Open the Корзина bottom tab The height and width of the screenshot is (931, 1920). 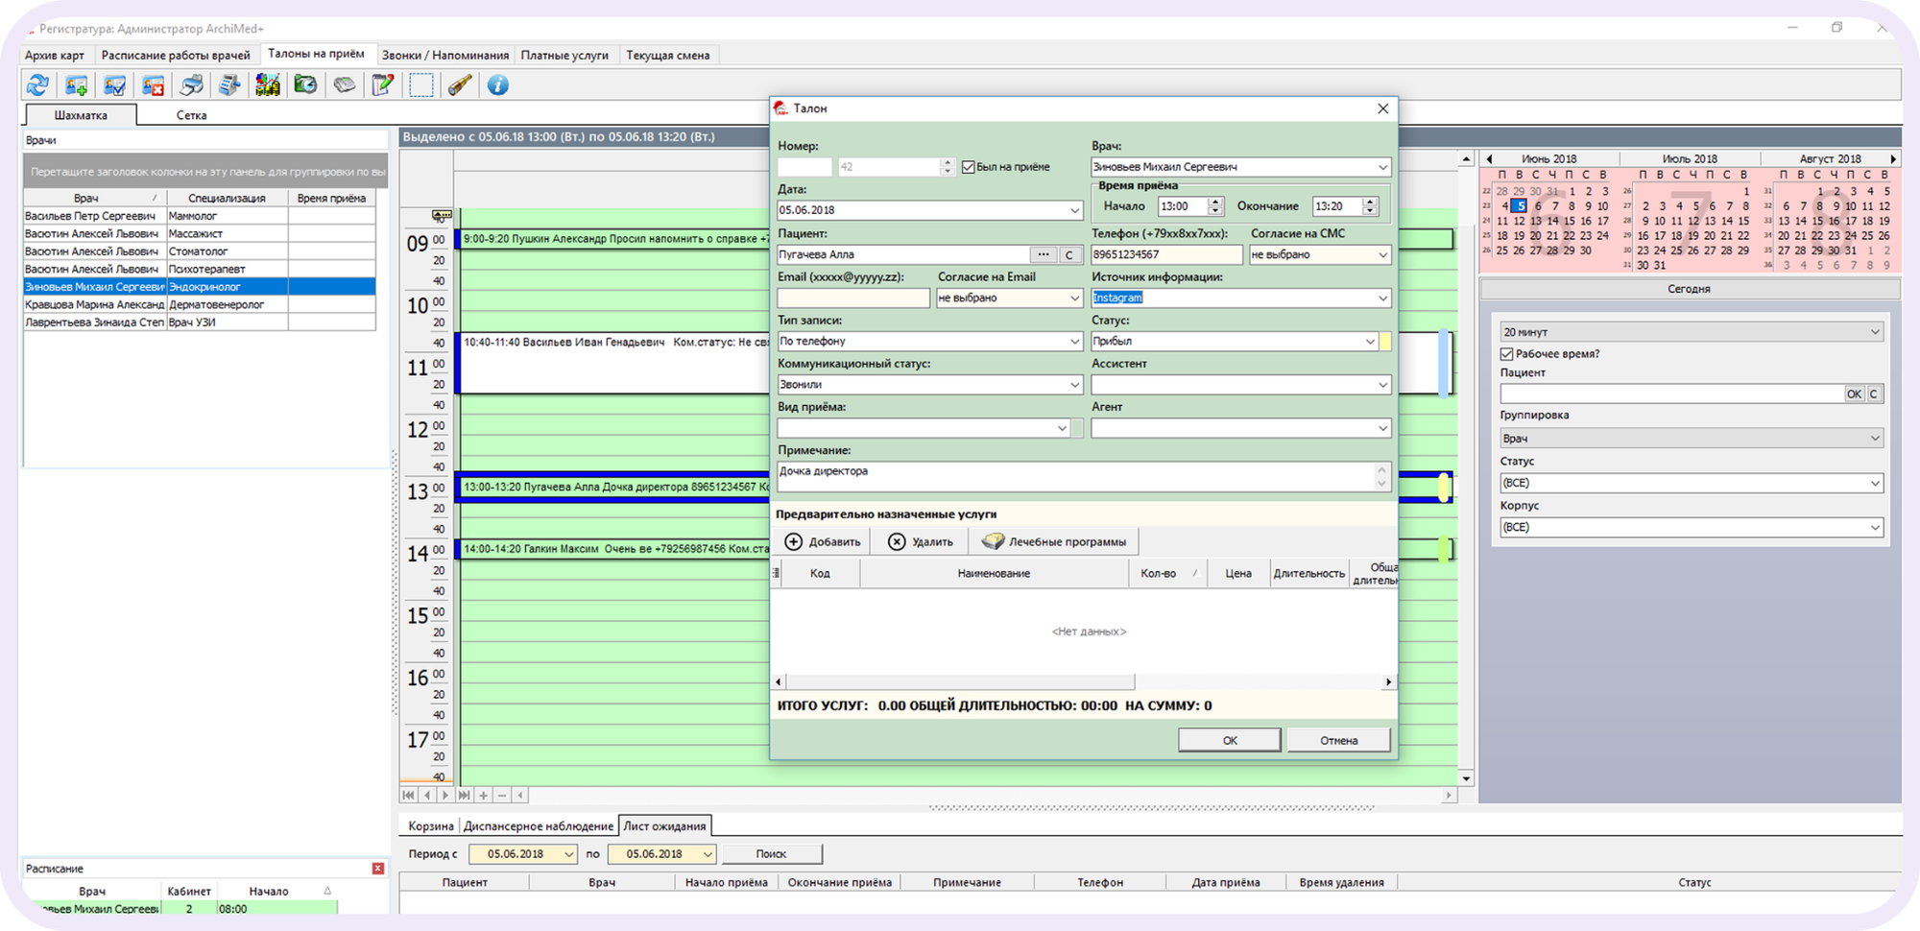click(430, 825)
